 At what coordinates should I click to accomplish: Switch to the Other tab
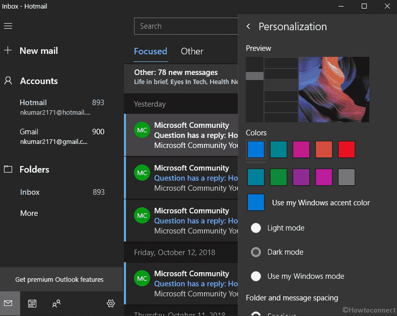(x=192, y=51)
